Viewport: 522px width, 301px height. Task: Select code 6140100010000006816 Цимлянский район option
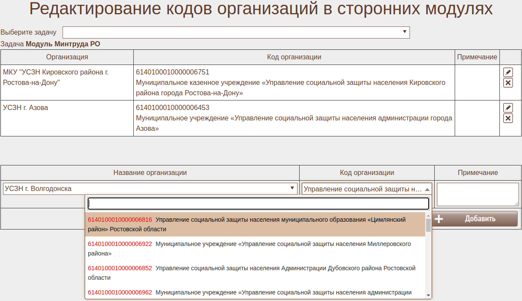tap(255, 224)
